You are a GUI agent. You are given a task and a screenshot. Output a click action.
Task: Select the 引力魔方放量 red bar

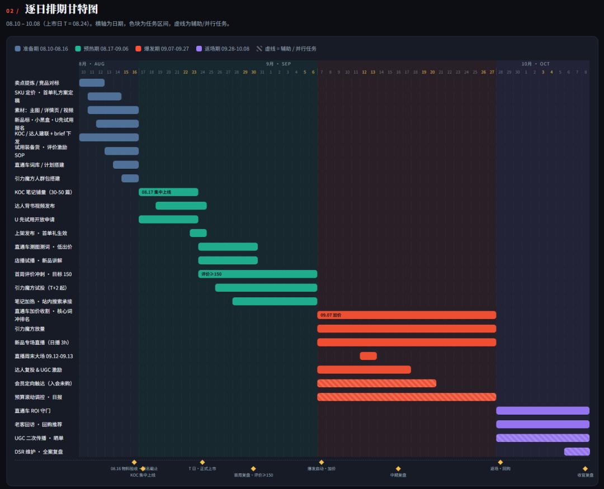tap(407, 329)
